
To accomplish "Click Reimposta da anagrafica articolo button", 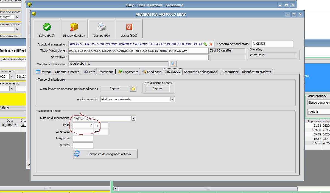I will tap(105, 154).
